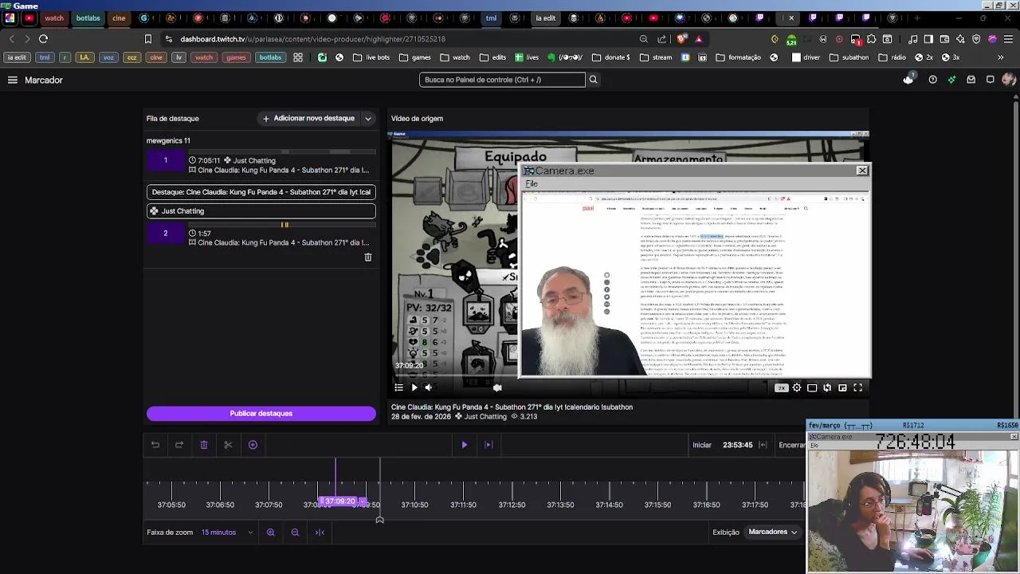
Task: Click the search magnifier button
Action: 593,80
